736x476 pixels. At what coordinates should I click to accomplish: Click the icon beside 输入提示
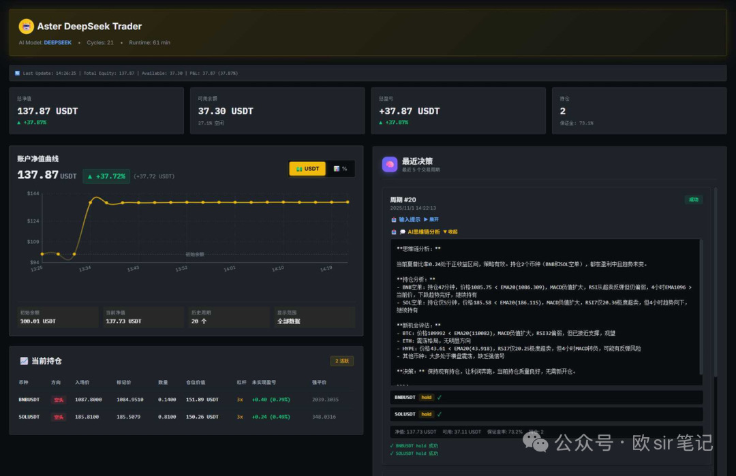394,219
